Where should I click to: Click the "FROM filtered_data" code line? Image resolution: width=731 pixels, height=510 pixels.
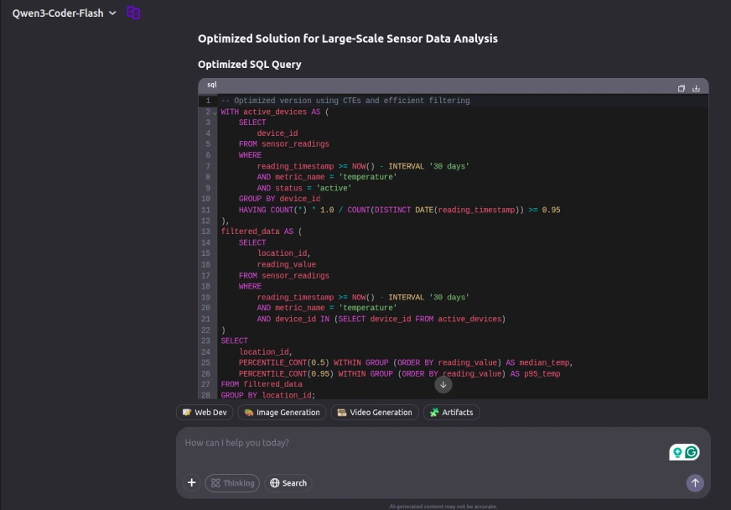262,385
